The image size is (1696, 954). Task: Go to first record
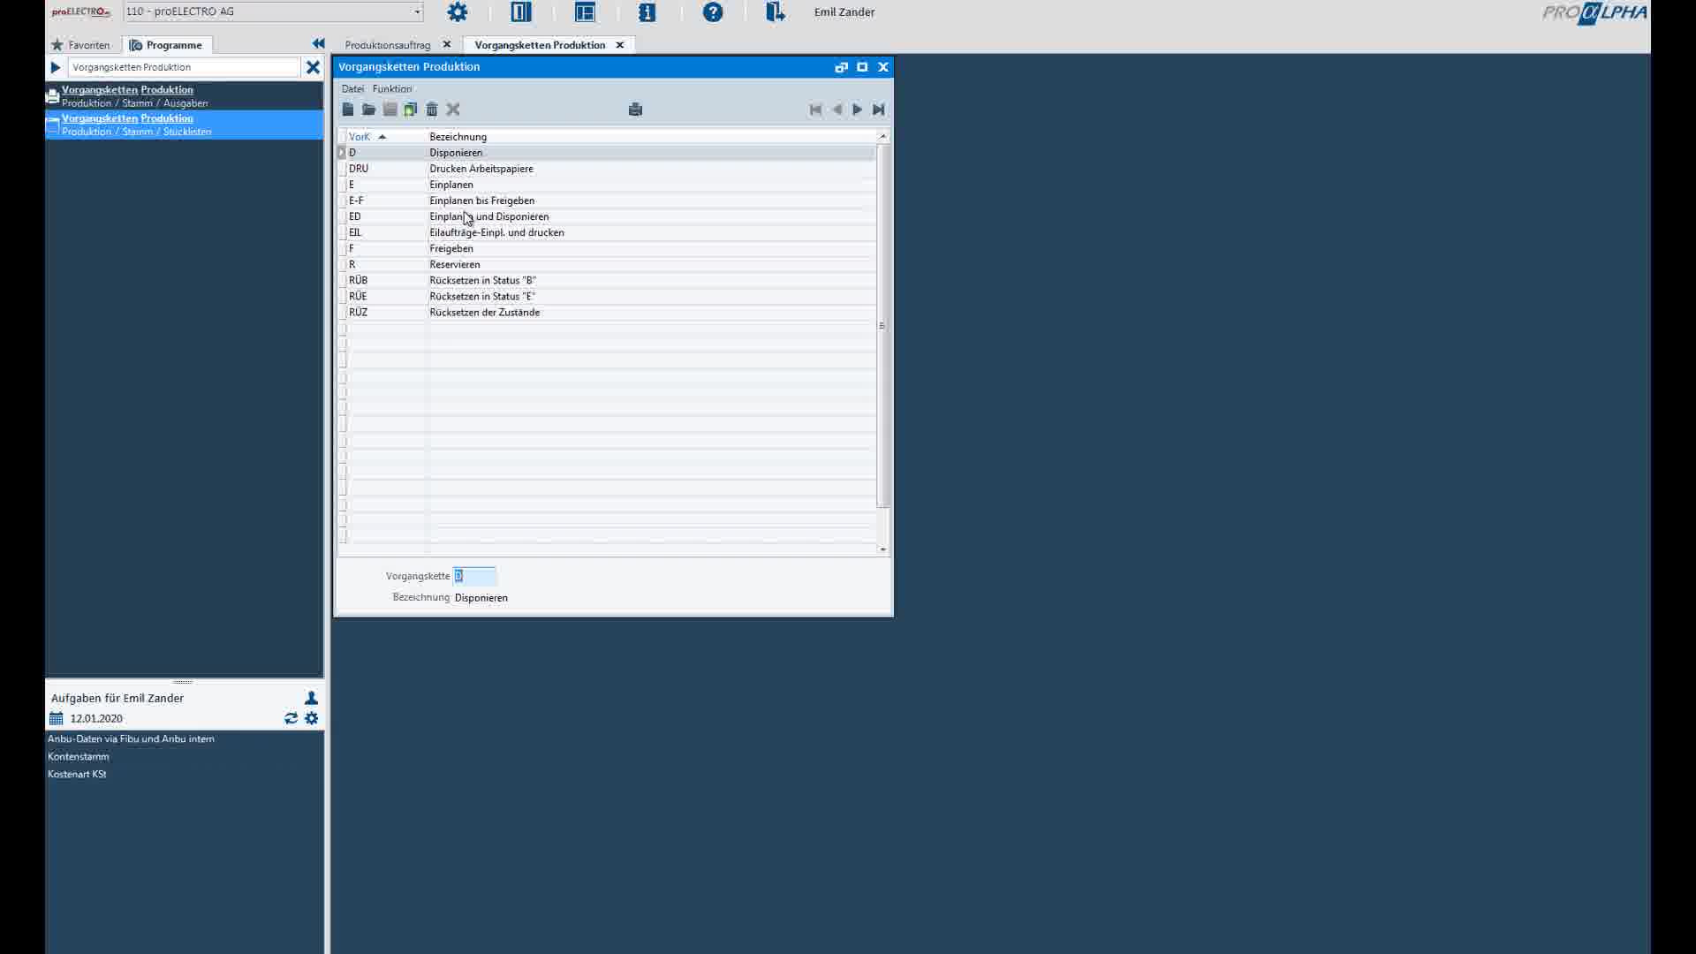815,110
